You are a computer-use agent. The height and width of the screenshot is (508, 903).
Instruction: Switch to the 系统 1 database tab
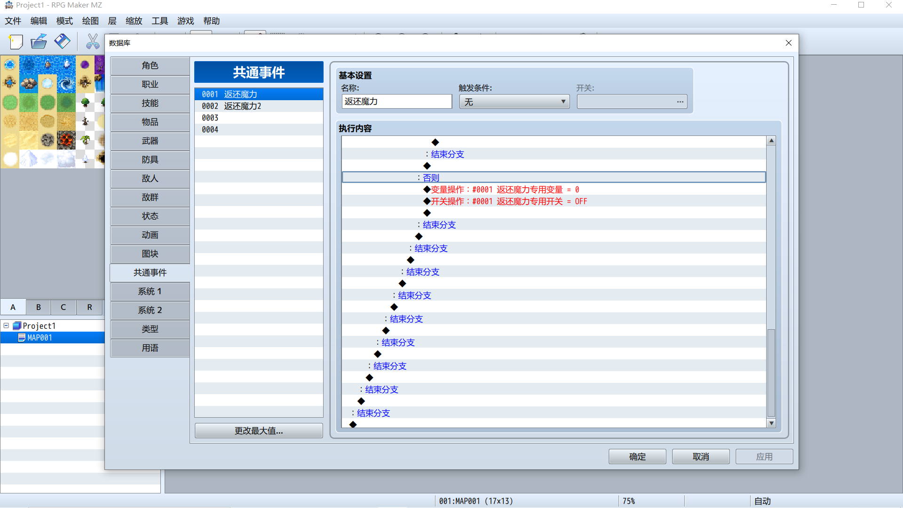coord(150,292)
